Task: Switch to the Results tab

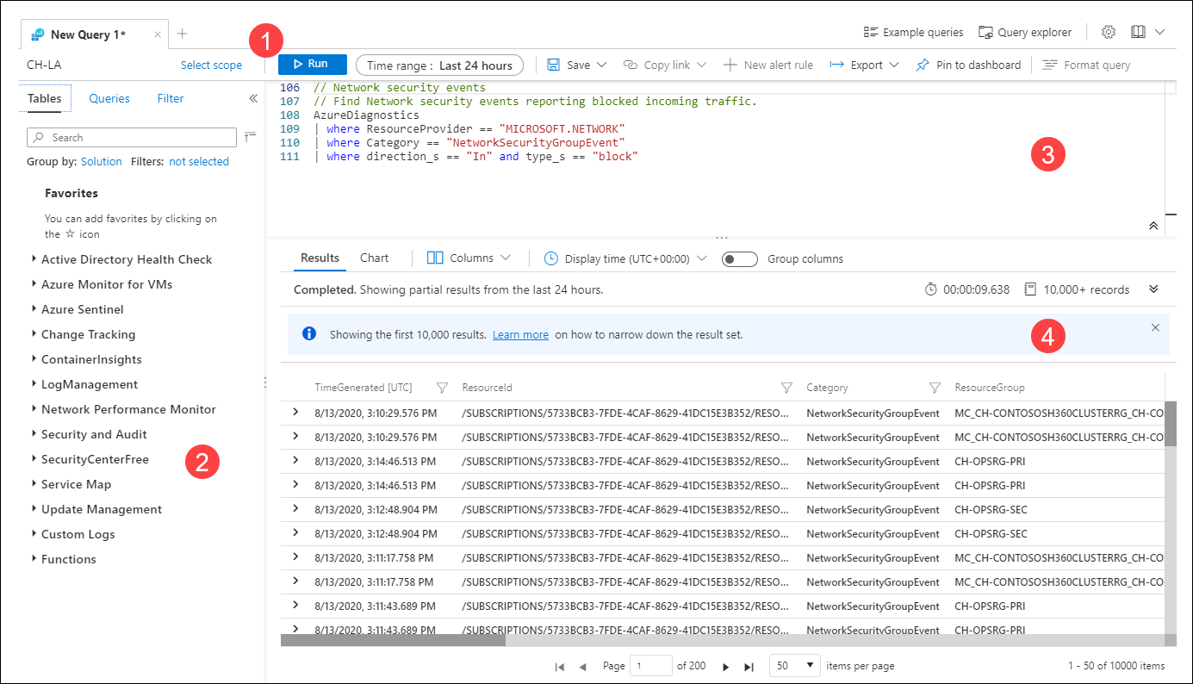Action: pos(320,258)
